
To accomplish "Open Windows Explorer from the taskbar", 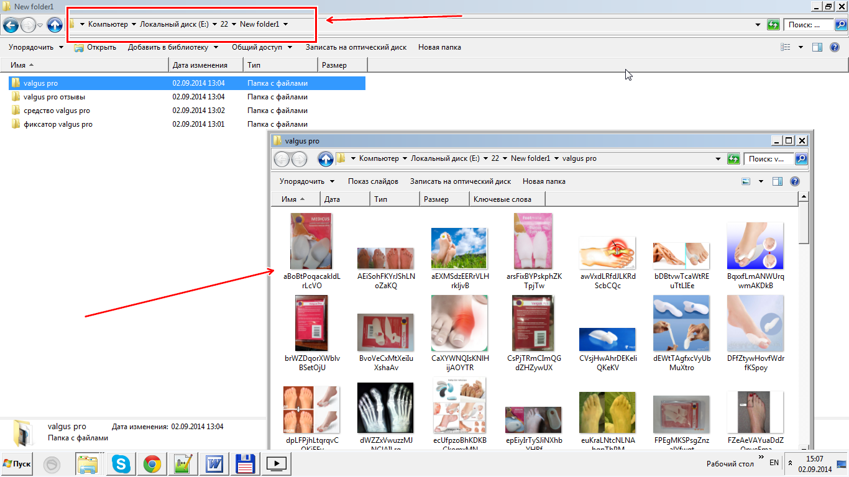I will (88, 464).
